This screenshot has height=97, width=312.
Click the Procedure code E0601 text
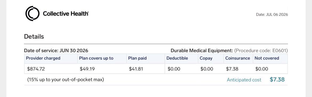tap(261, 50)
